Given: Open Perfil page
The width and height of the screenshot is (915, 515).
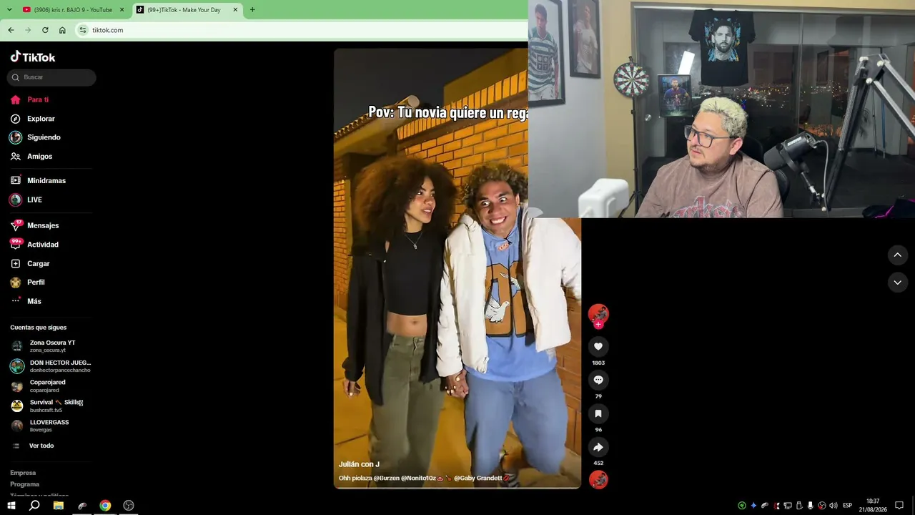Looking at the screenshot, I should 27,283.
